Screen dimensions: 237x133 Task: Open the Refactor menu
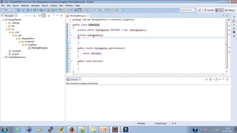[x=25, y=6]
